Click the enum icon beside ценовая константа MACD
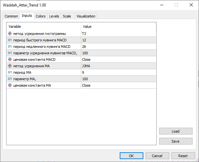199x162 pixels. pos(10,59)
